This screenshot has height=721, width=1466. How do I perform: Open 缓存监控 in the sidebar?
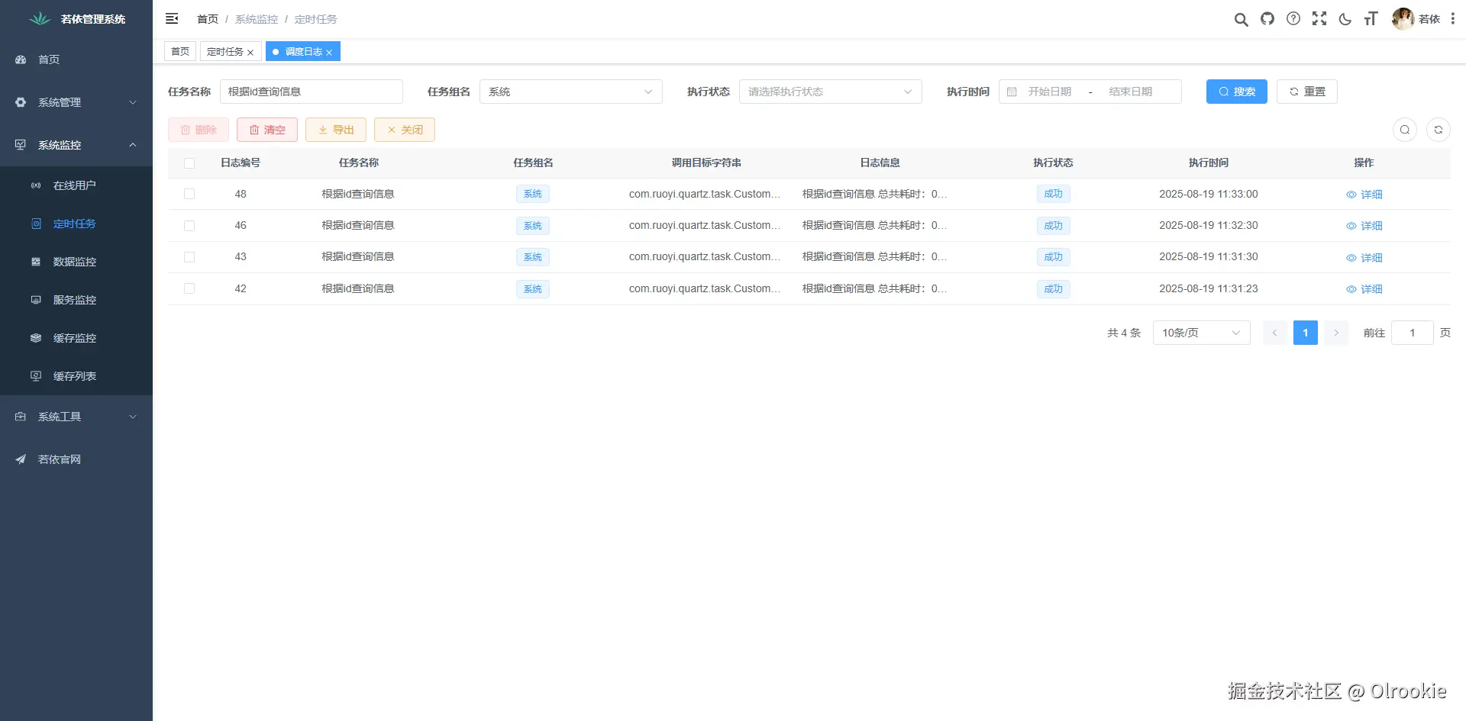[76, 338]
